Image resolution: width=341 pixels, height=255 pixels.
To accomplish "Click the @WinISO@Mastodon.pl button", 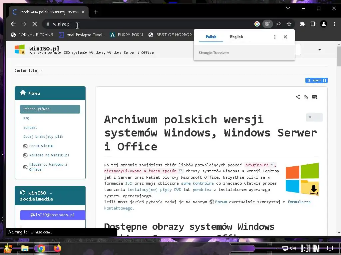I will tap(52, 215).
